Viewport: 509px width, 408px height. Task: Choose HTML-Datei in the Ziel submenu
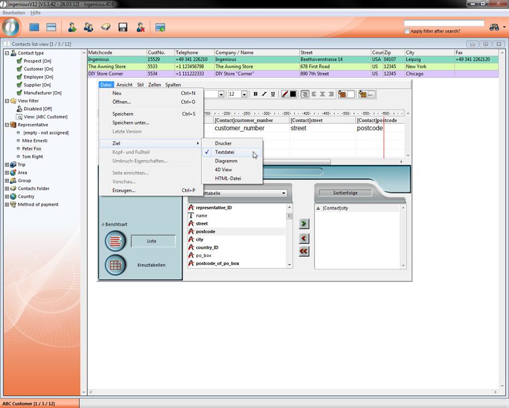tap(227, 178)
